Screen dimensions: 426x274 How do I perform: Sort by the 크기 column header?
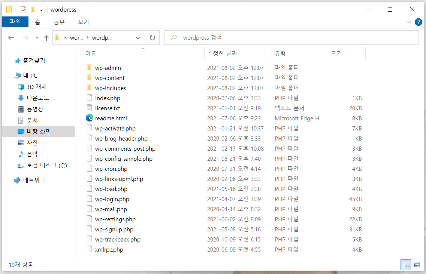[x=336, y=53]
